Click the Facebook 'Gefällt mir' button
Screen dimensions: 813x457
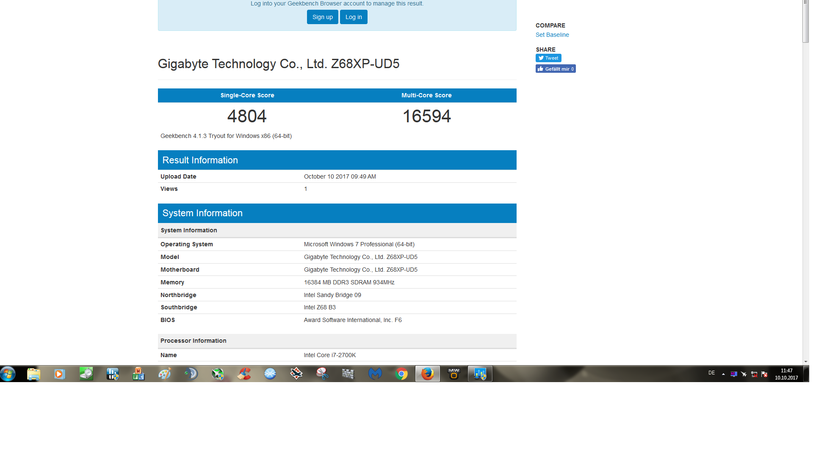556,69
